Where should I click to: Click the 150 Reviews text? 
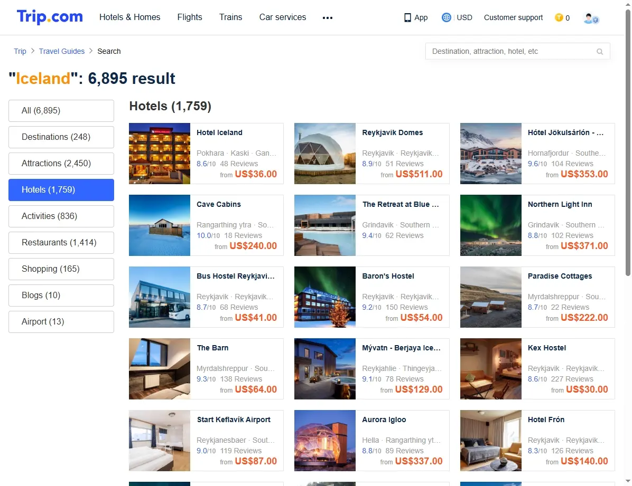(407, 307)
